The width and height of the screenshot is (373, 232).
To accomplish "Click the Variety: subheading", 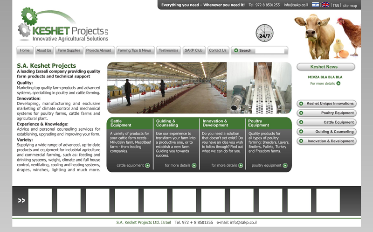I will coord(25,140).
